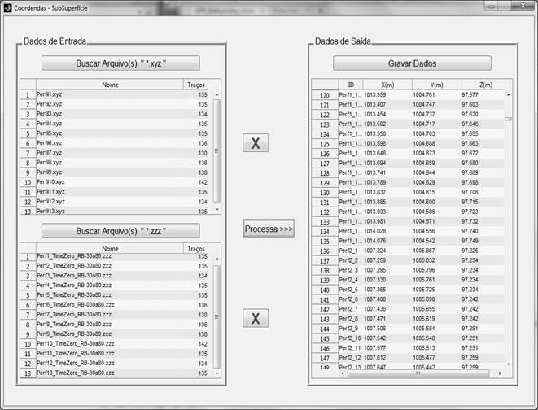
Task: Click the application icon in the title bar
Action: pyautogui.click(x=7, y=7)
